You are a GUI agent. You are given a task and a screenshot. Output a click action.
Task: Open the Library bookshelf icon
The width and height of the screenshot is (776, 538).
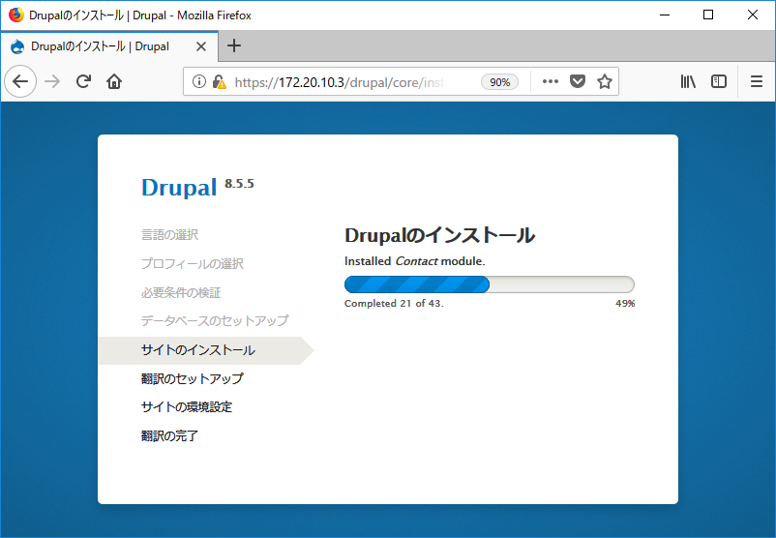688,81
